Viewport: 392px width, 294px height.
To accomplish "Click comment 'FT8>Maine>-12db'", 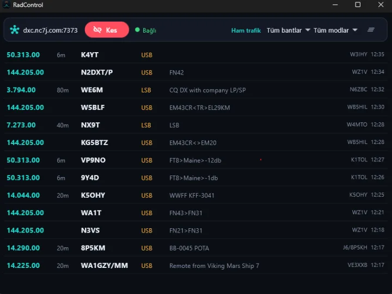I will click(x=195, y=160).
